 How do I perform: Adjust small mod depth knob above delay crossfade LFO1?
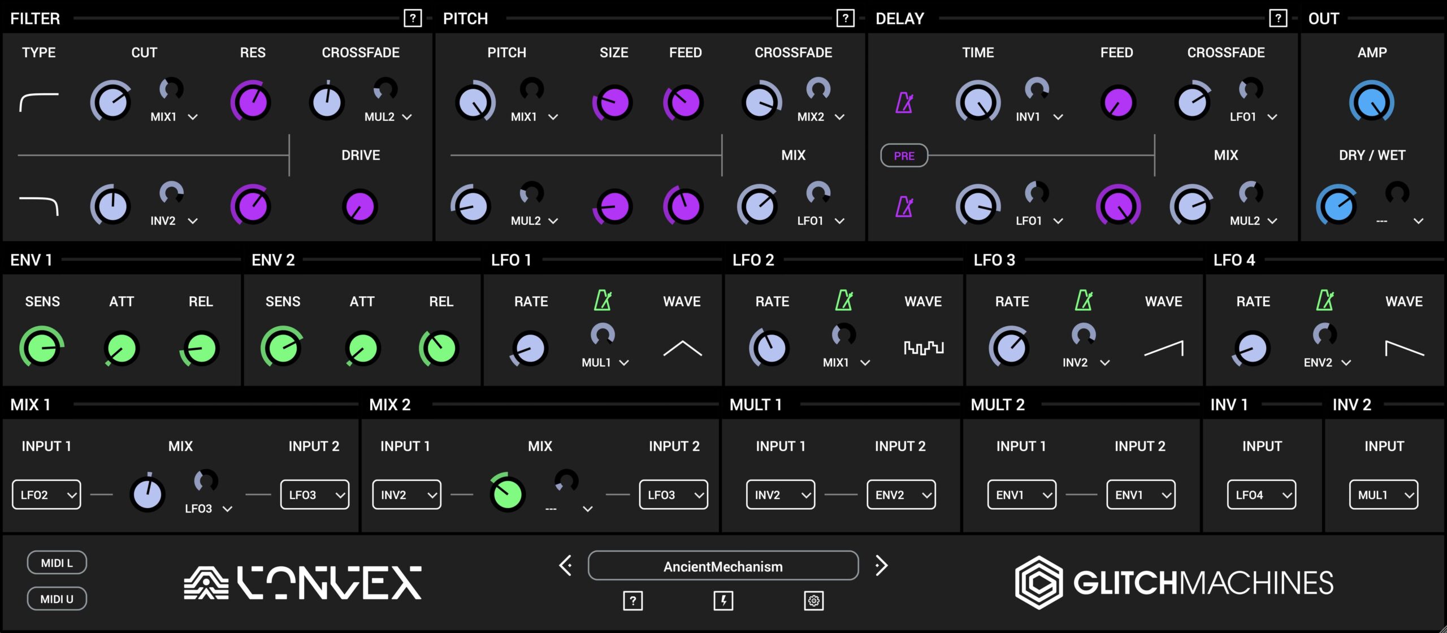[1250, 89]
